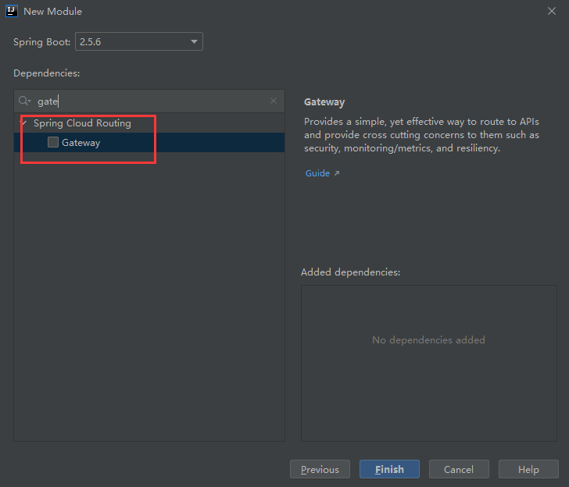This screenshot has height=487, width=569.
Task: Open the Spring Boot version dropdown
Action: click(x=139, y=41)
